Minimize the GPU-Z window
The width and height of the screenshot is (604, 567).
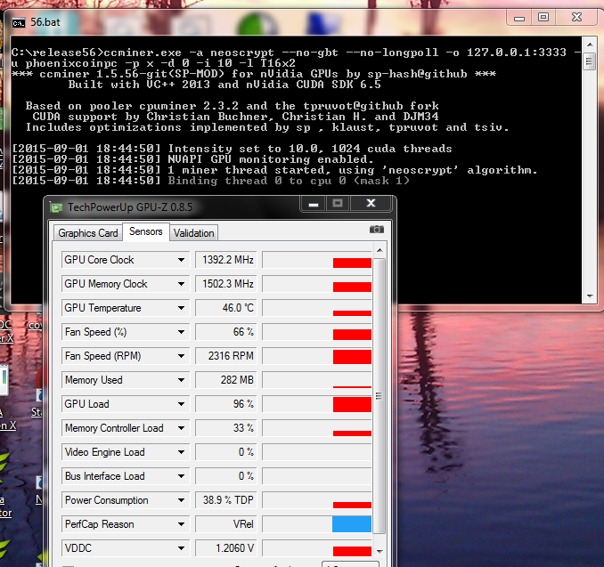[x=314, y=203]
